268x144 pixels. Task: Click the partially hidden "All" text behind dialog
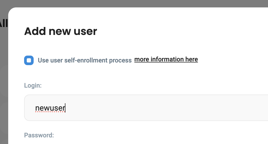coord(4,24)
